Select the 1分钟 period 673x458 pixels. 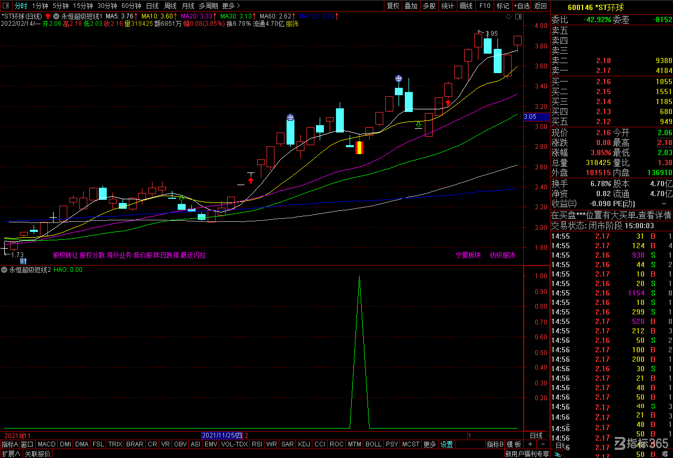40,6
